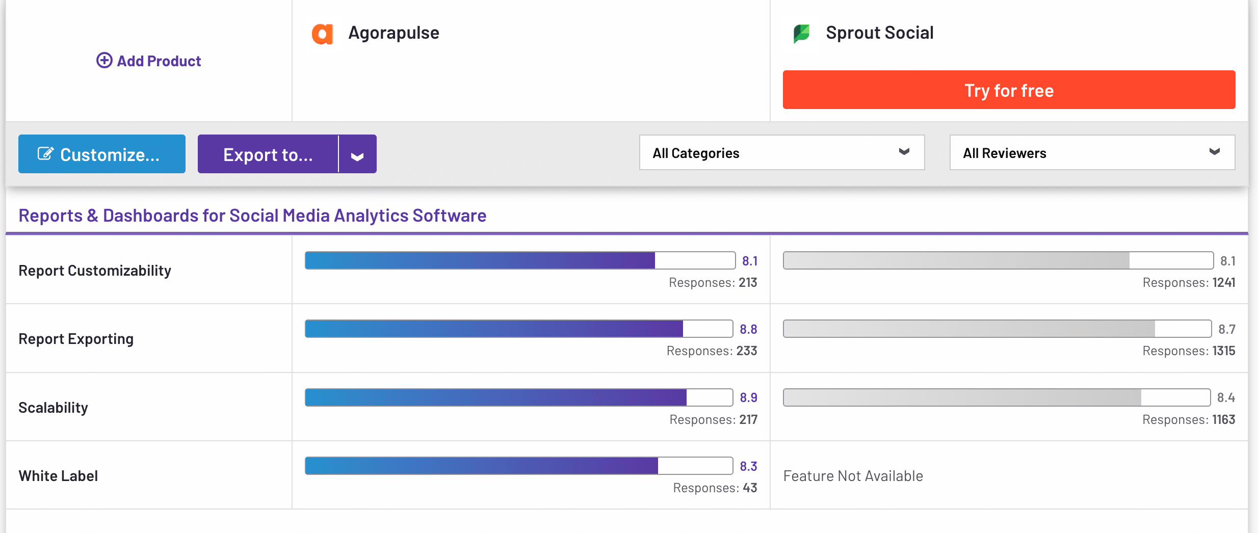Click Agorapulse Report Customizability rating bar
The width and height of the screenshot is (1258, 533).
coord(520,260)
